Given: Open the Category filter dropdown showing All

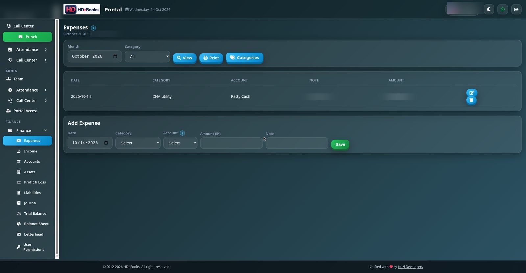Looking at the screenshot, I should tap(147, 56).
